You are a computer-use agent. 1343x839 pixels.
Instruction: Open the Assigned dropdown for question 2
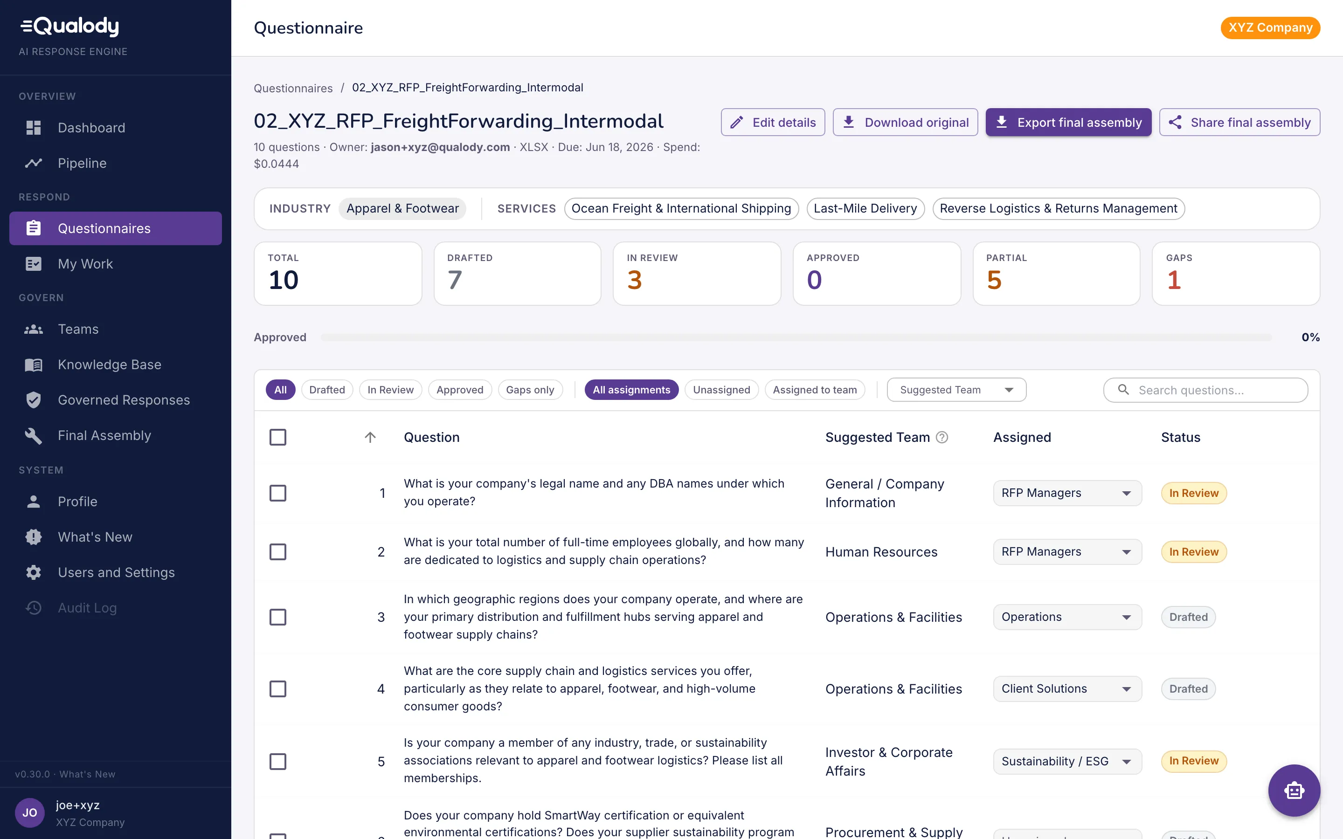[x=1067, y=551]
